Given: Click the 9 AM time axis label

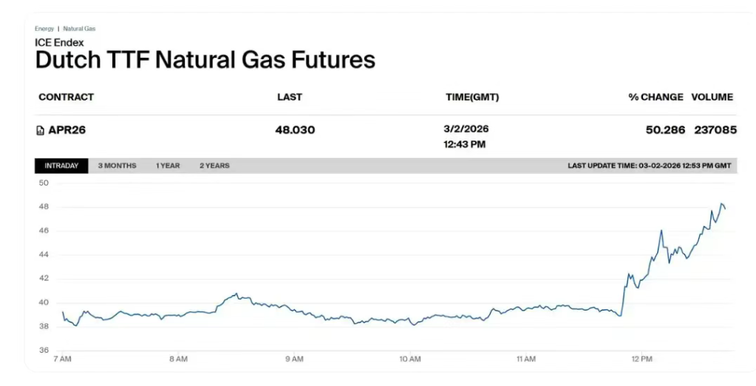Looking at the screenshot, I should coord(294,359).
